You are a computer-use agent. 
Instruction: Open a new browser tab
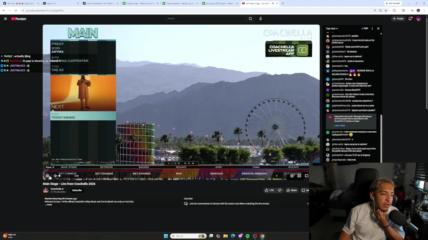pyautogui.click(x=283, y=3)
